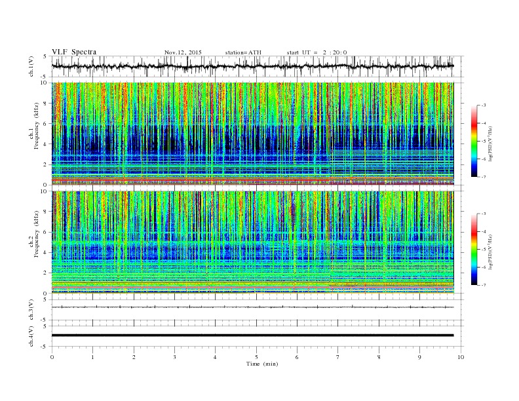
Task: Click time axis tick label "7"
Action: [338, 357]
